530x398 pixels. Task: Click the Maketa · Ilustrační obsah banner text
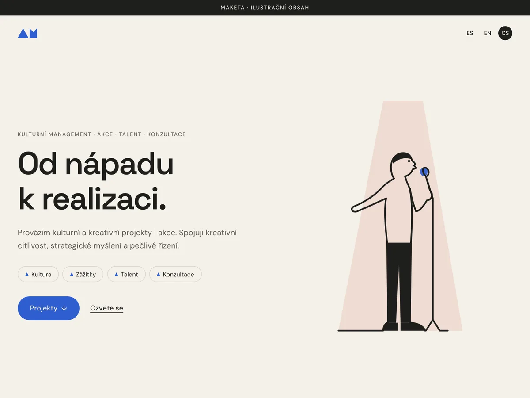(x=265, y=8)
